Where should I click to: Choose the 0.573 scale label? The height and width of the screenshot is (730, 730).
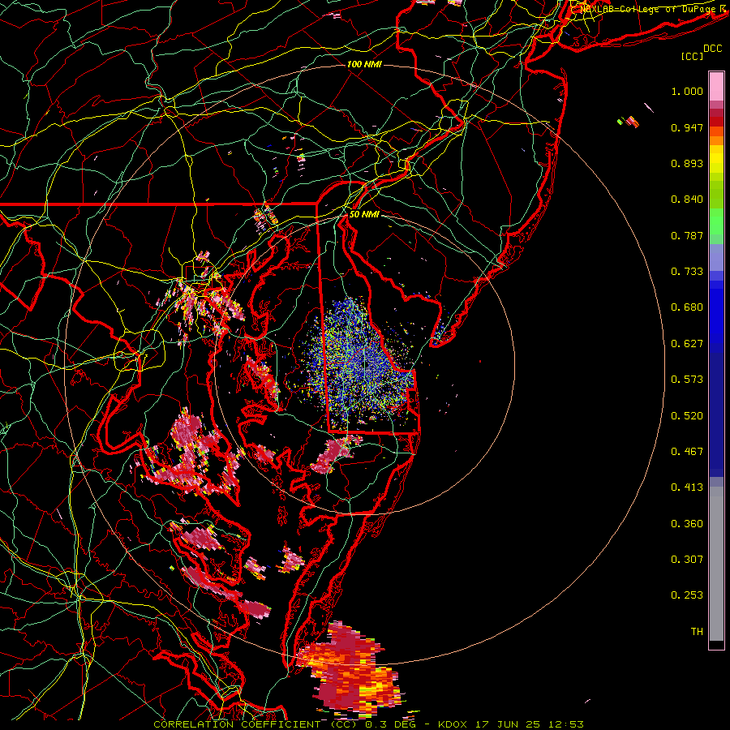687,380
